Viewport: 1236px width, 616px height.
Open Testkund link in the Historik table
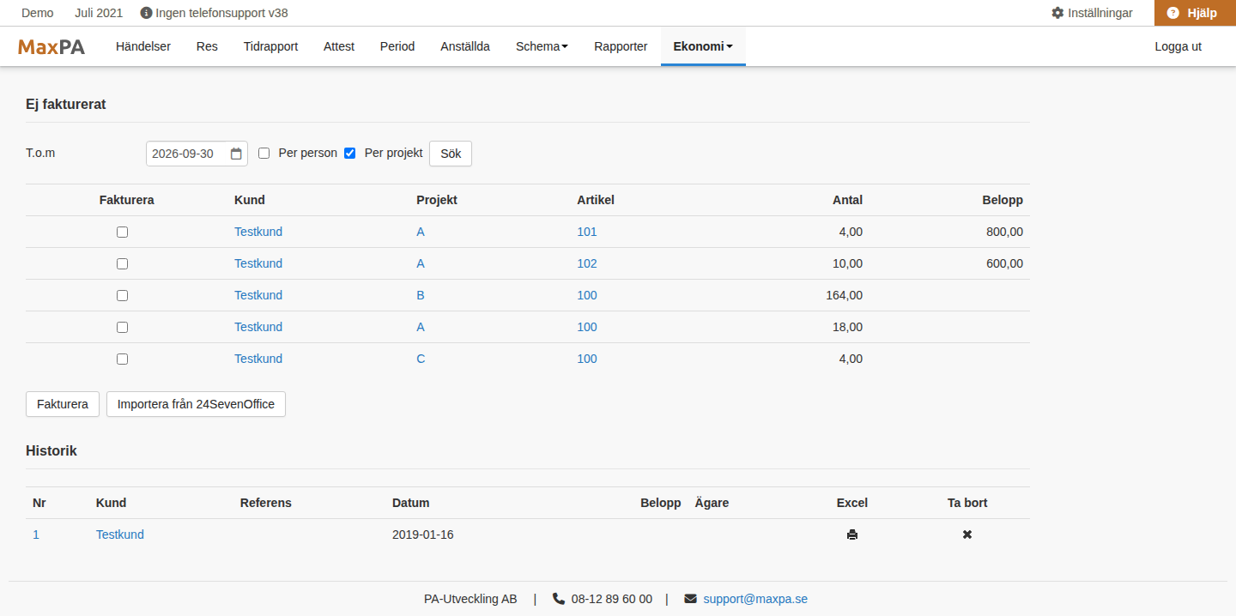(x=120, y=534)
